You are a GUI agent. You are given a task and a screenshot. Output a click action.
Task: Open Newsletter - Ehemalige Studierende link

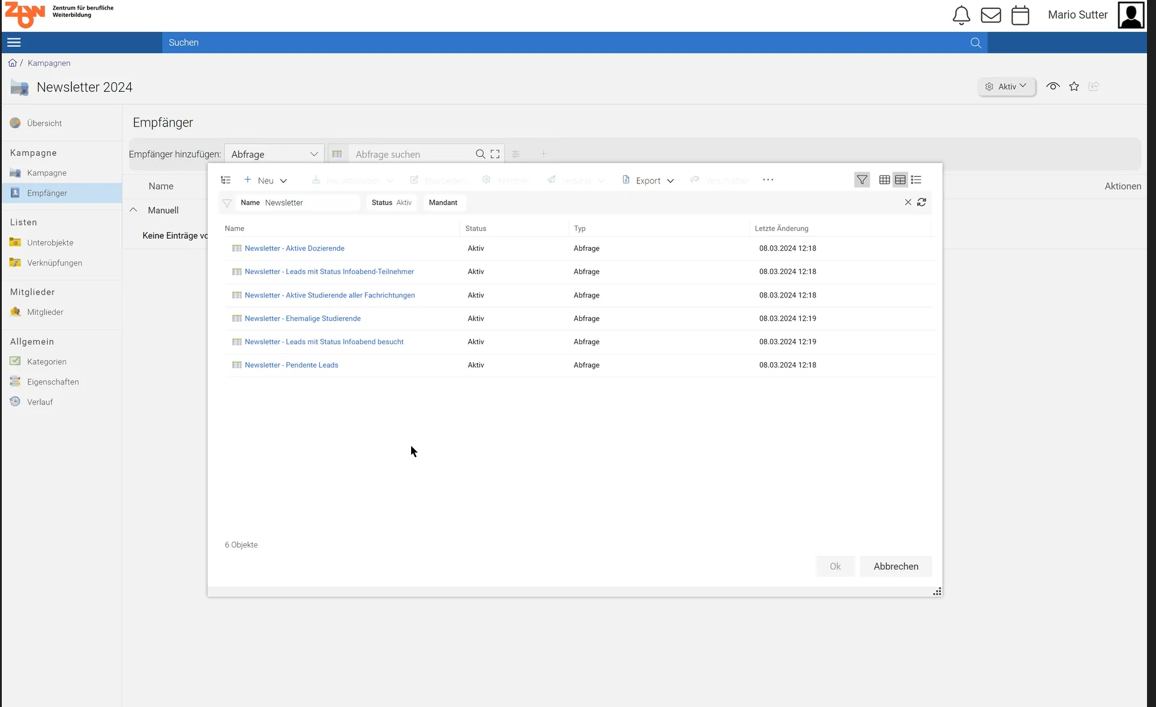[303, 318]
